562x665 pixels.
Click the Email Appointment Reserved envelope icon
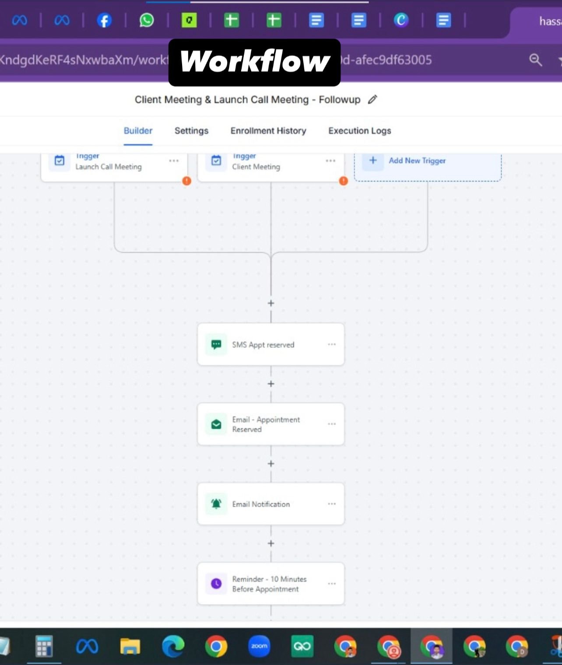coord(216,424)
